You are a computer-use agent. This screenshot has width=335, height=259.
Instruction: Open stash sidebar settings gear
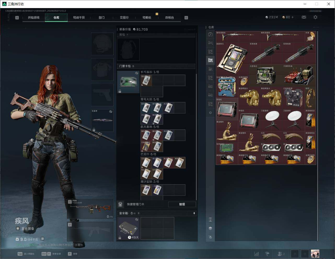[x=210, y=113]
